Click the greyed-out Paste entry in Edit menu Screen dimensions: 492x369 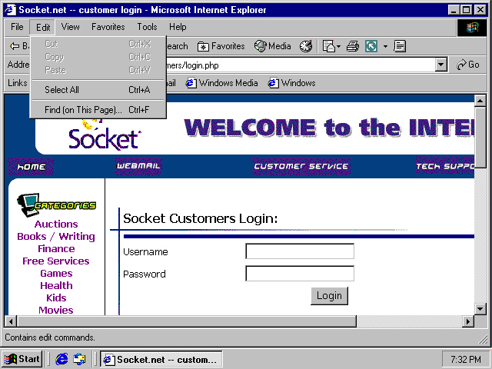point(98,70)
